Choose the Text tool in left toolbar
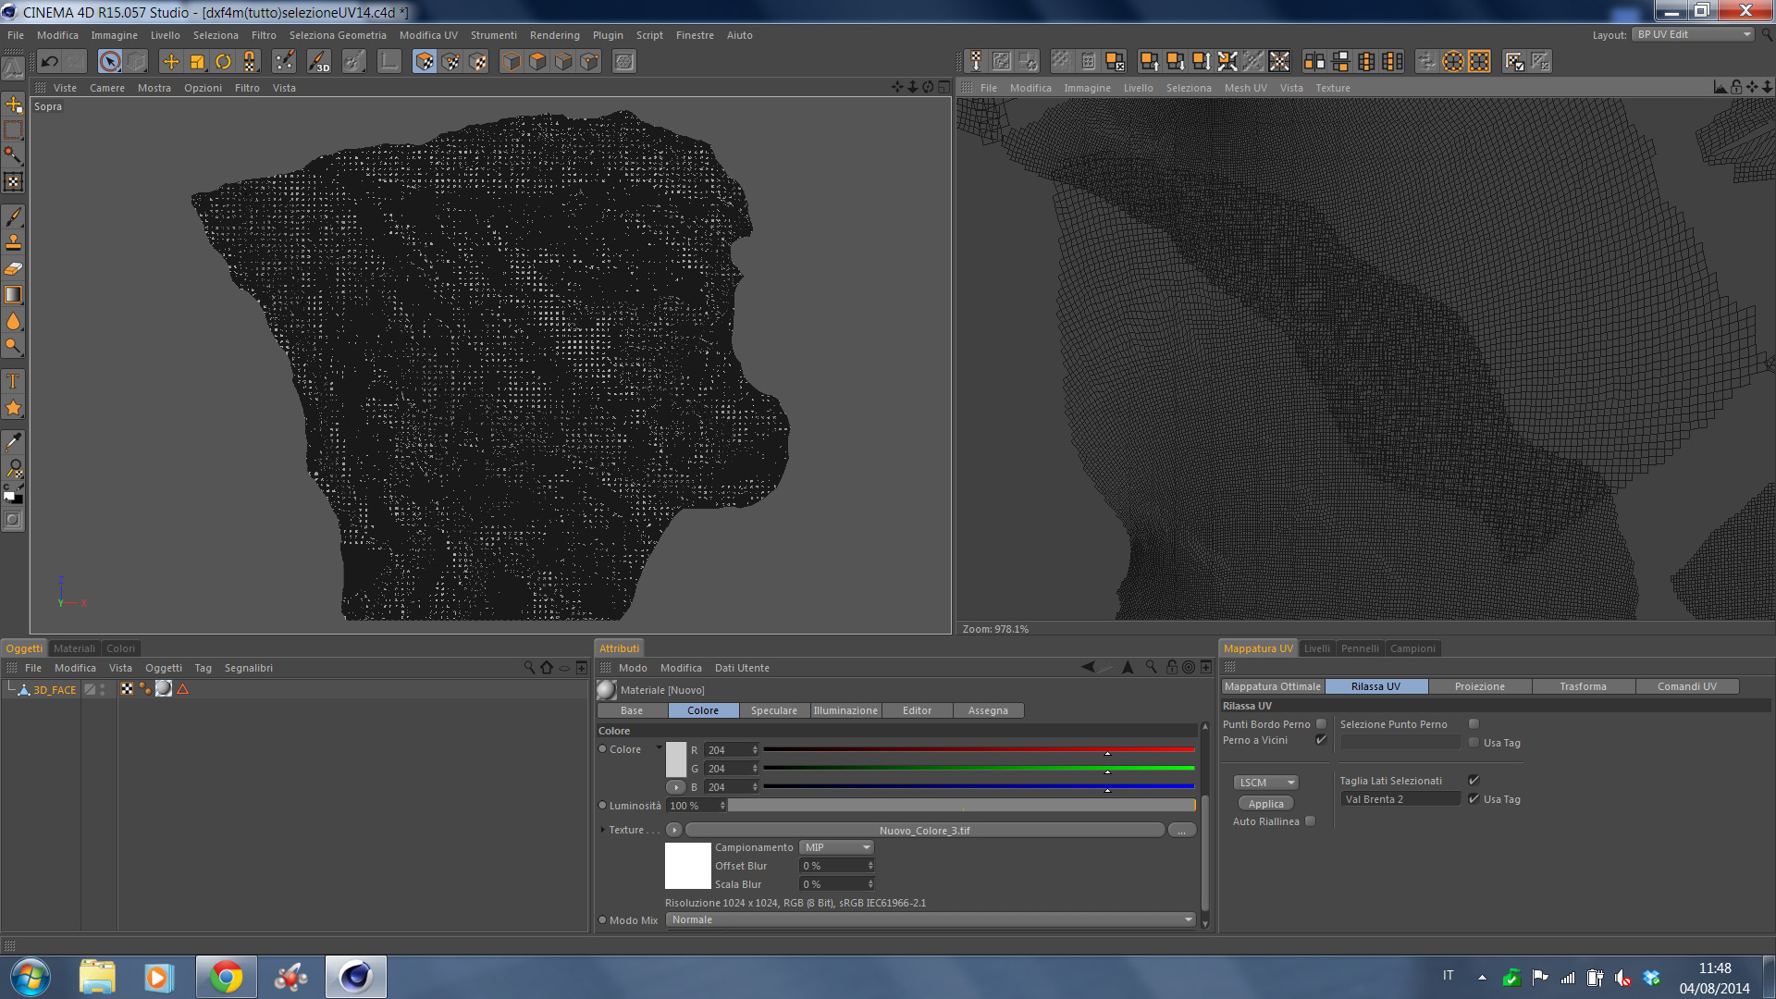The width and height of the screenshot is (1776, 999). click(14, 381)
